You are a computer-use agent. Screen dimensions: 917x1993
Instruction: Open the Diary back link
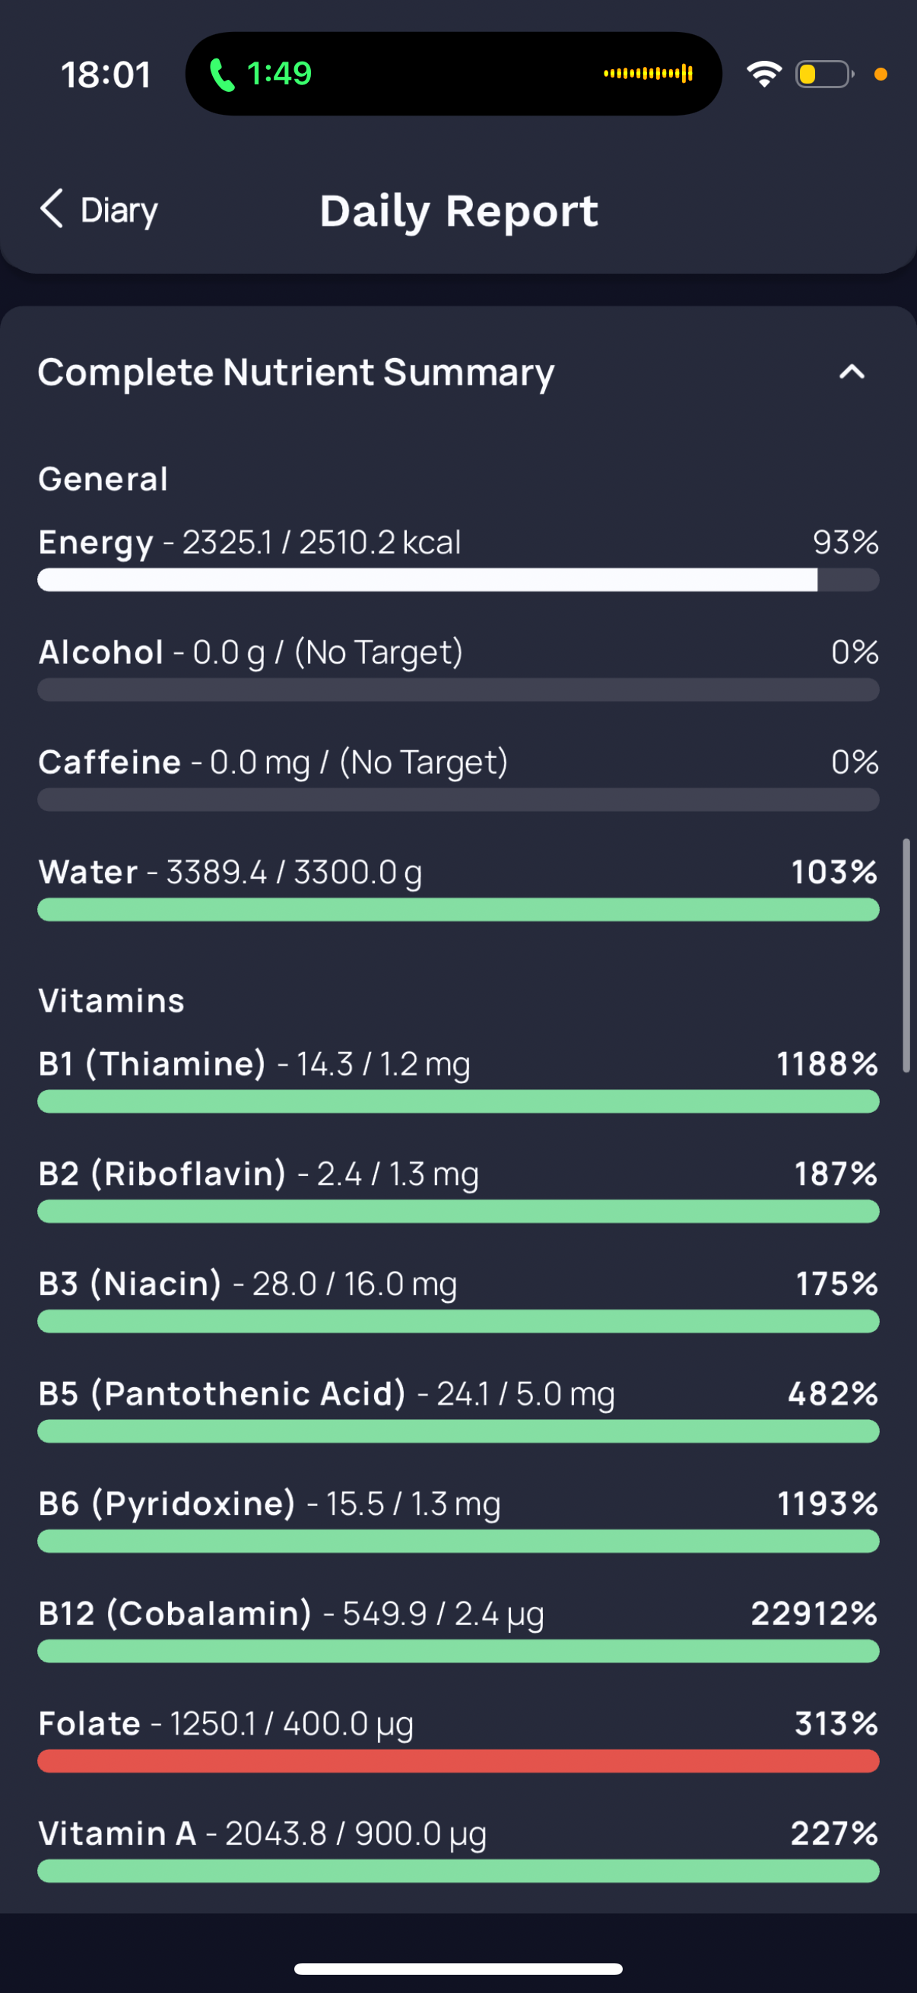[119, 211]
